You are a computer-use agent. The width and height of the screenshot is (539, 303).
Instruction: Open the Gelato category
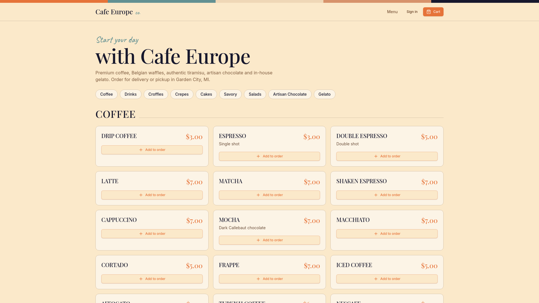tap(325, 94)
